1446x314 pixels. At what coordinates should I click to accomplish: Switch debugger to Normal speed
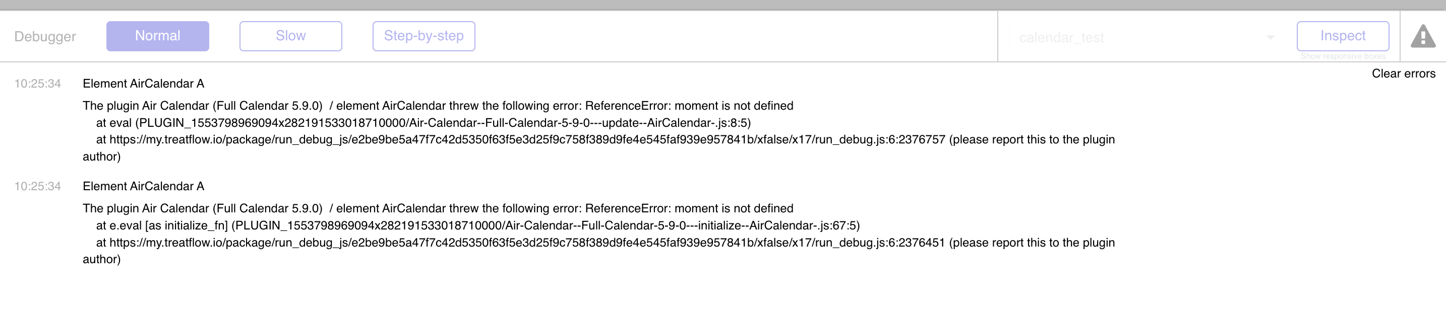point(158,36)
